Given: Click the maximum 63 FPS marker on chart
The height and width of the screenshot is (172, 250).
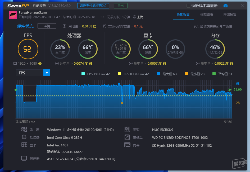Looking at the screenshot, I should pos(119,84).
